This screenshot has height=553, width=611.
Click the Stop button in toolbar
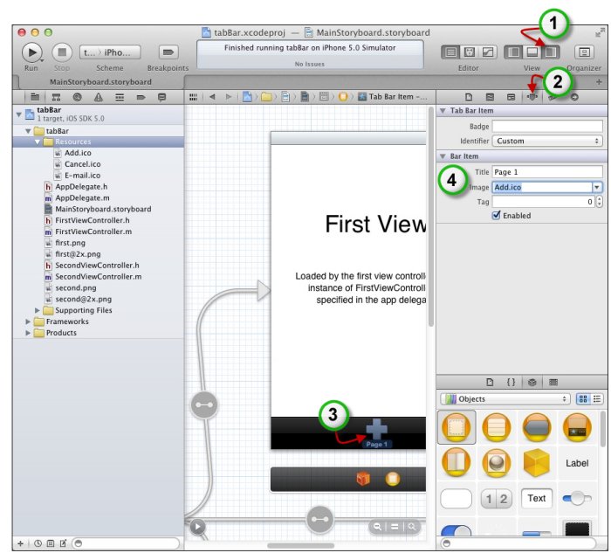click(61, 52)
